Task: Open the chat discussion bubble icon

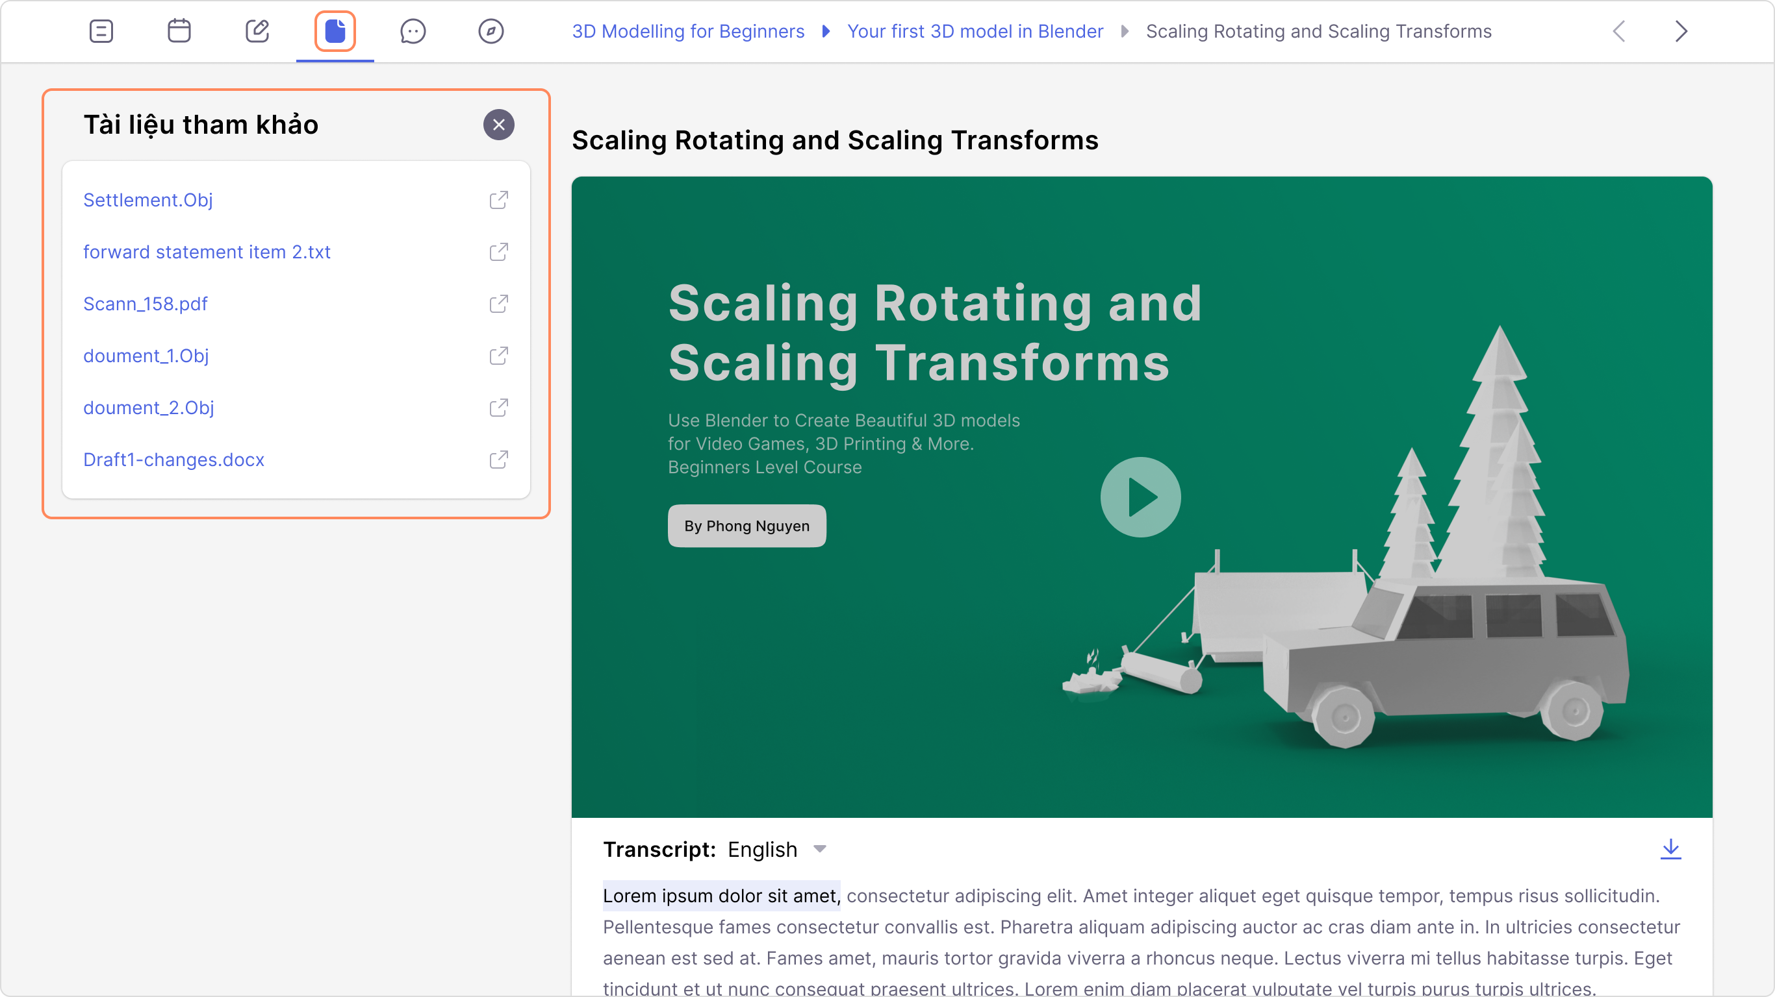Action: pos(413,31)
